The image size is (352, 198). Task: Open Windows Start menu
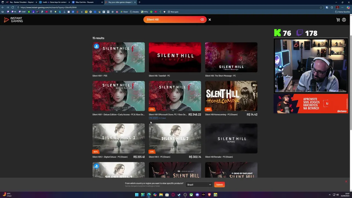click(137, 195)
